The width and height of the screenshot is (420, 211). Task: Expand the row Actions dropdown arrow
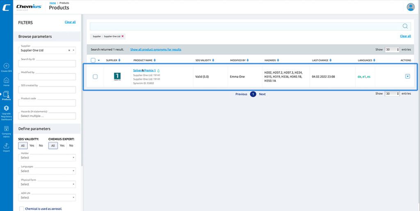pyautogui.click(x=407, y=76)
